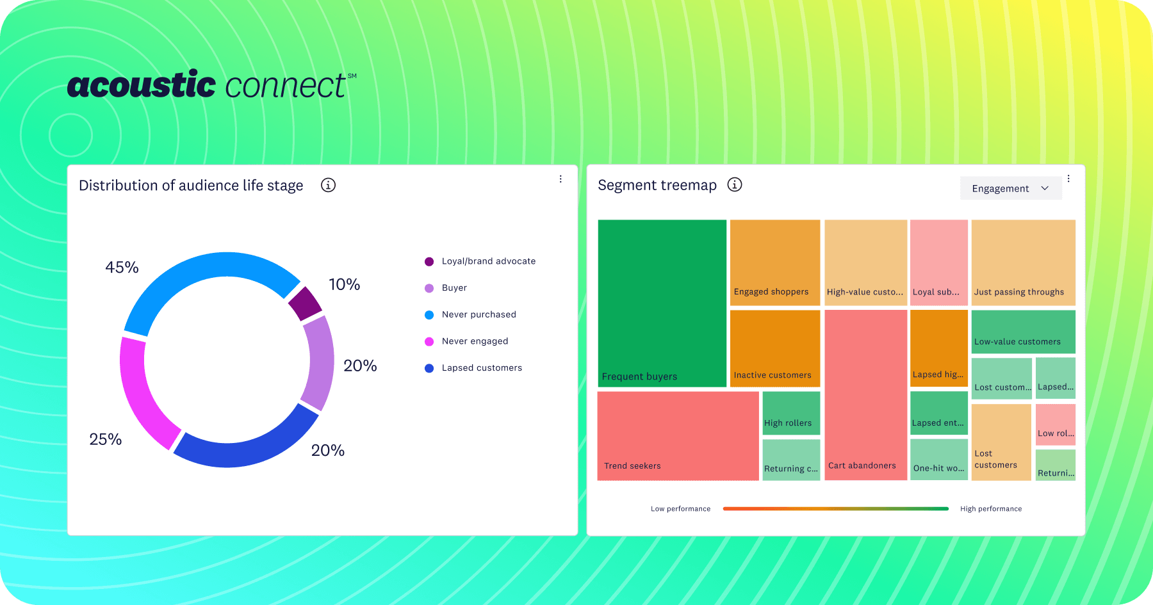Click the Never engaged legend dot

coord(429,341)
